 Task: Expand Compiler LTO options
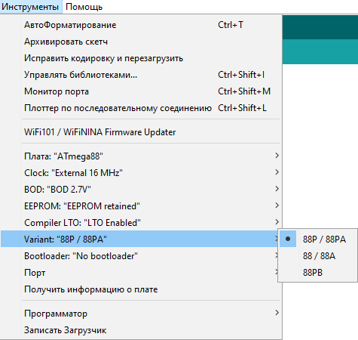point(141,222)
